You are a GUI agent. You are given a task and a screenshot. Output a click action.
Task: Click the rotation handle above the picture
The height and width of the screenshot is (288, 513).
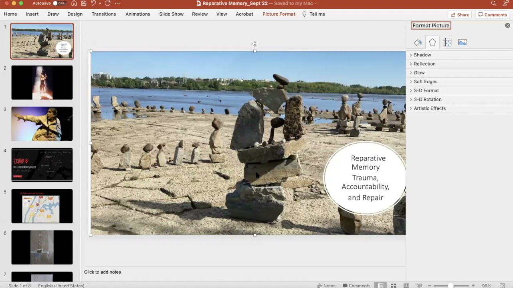255,44
